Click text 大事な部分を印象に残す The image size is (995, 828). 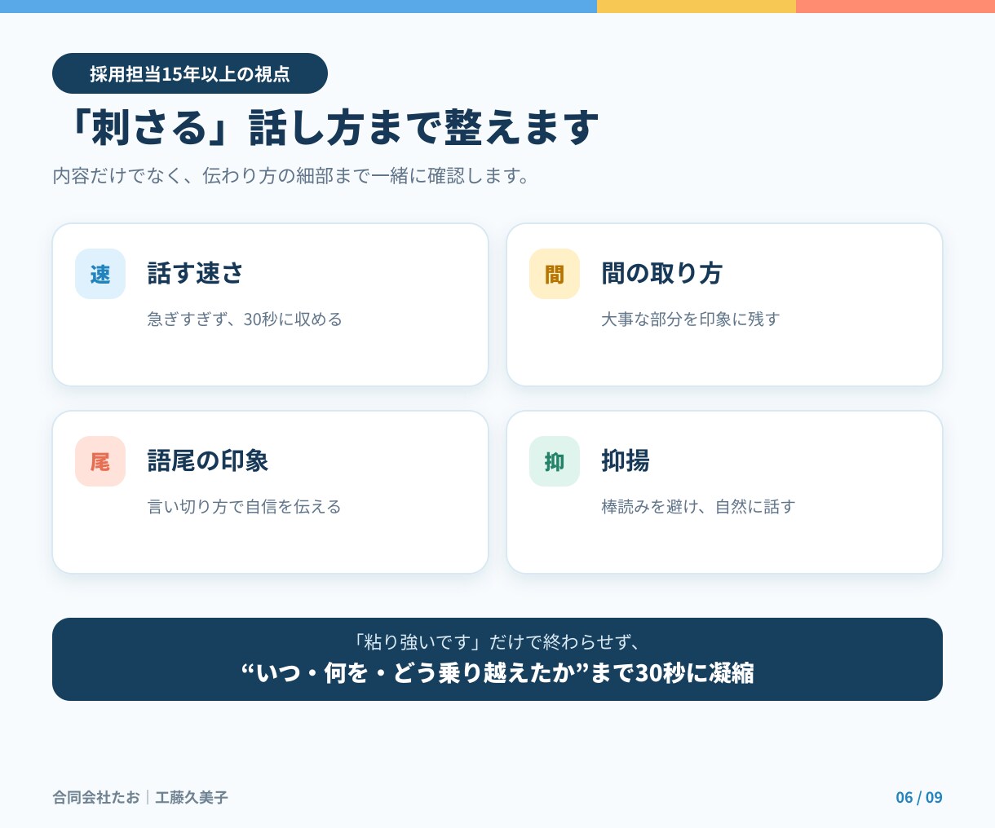691,319
